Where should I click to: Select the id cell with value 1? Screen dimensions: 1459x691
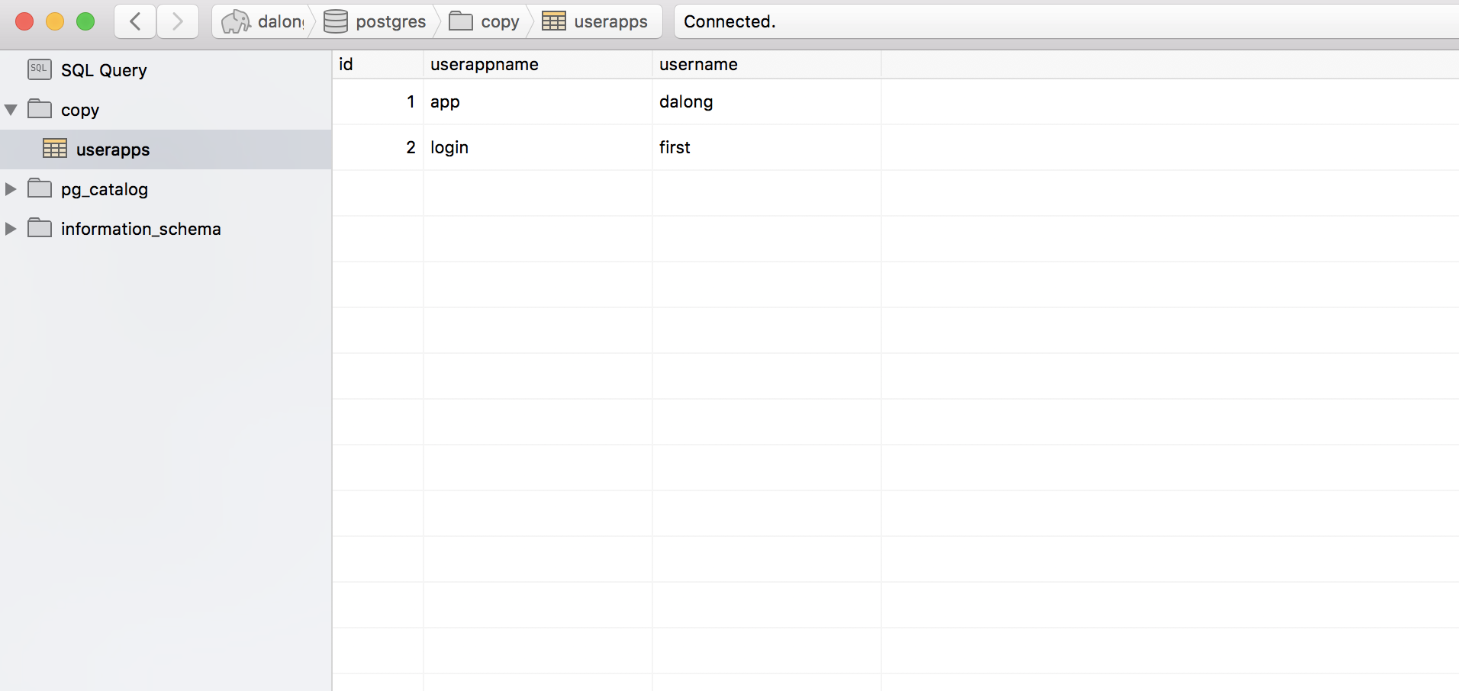click(x=378, y=102)
